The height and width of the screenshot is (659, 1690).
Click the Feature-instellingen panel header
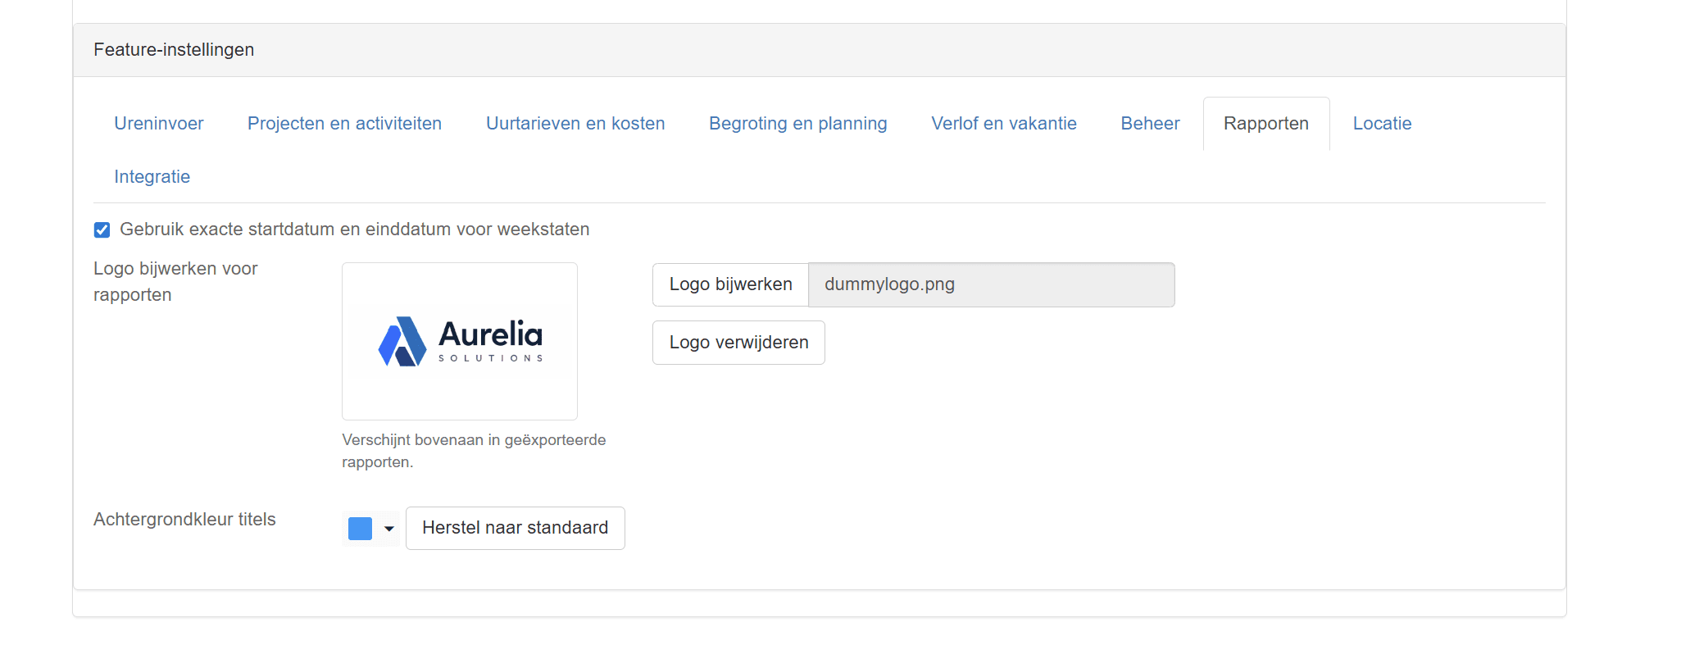pos(174,50)
